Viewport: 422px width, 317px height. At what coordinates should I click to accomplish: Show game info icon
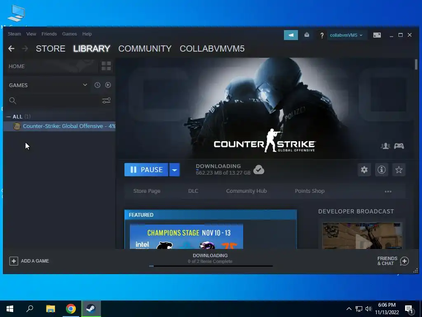(x=381, y=170)
